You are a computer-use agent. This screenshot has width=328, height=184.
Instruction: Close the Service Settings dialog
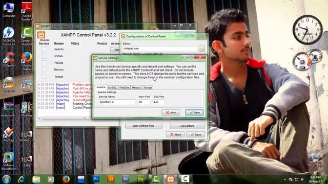point(200,57)
